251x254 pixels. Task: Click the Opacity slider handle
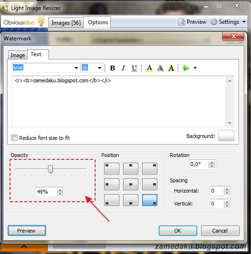pyautogui.click(x=50, y=169)
